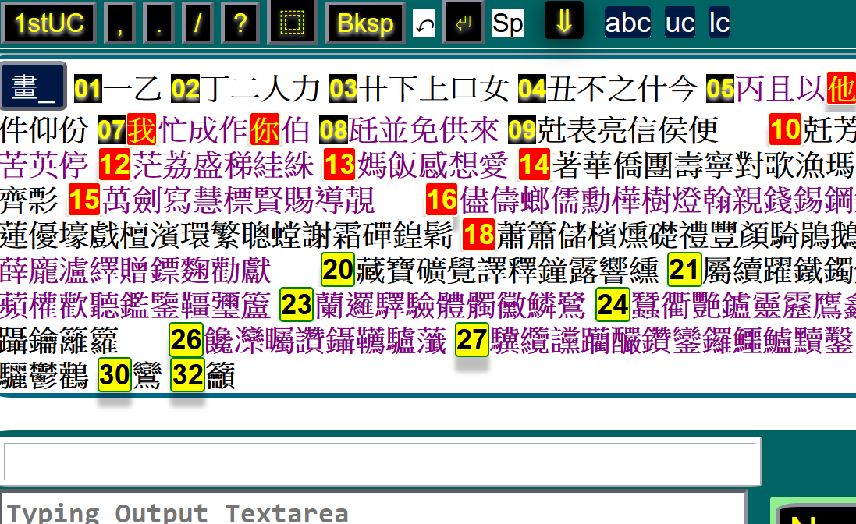Choose the character 女
Screen dimensions: 856x524
tap(494, 89)
